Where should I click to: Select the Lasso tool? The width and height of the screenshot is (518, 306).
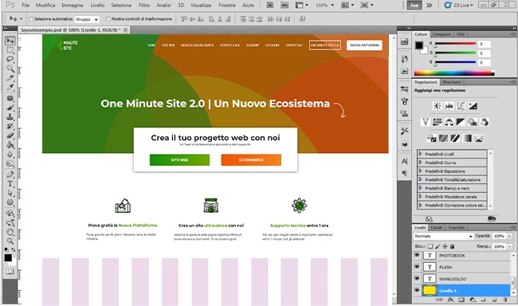[x=10, y=60]
